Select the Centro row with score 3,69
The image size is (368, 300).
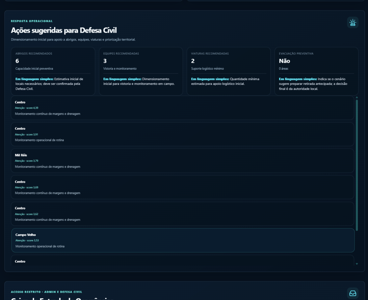[182, 187]
